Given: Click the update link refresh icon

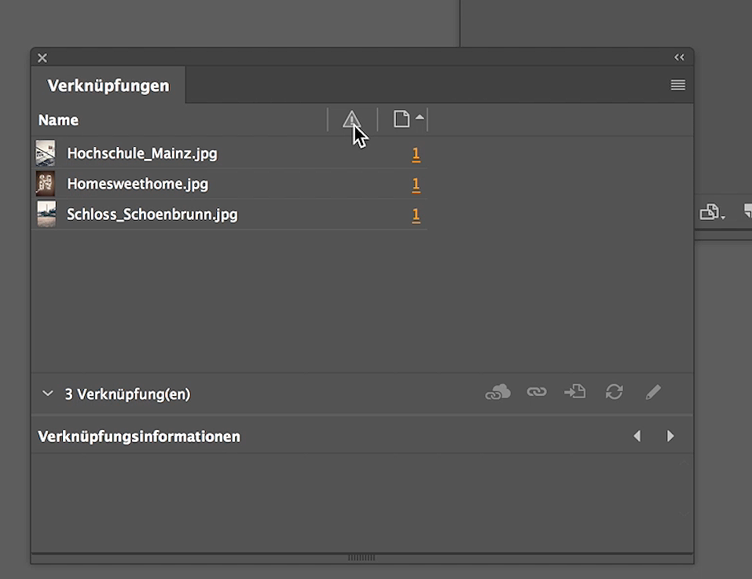Looking at the screenshot, I should click(x=614, y=392).
